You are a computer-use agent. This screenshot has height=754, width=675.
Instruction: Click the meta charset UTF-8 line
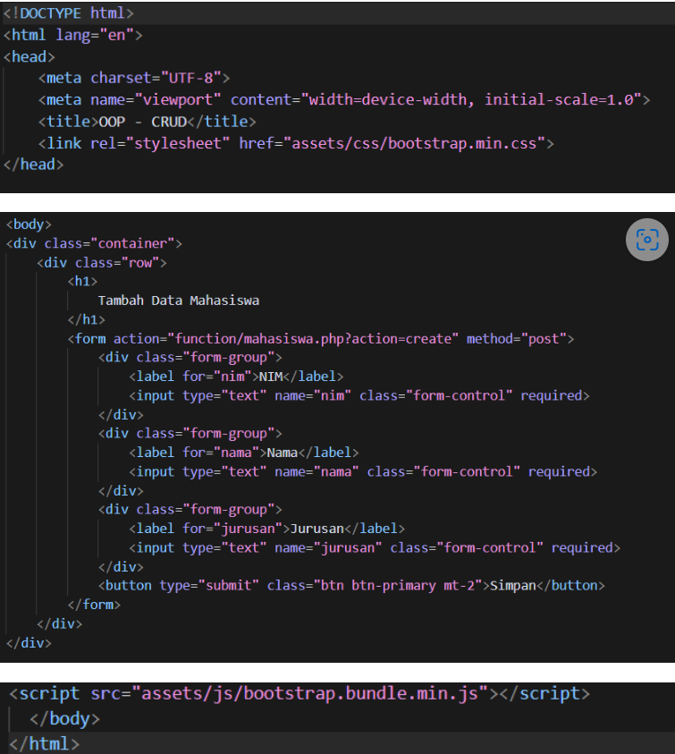tap(134, 78)
